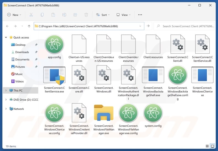Expand the This PC tree node
The width and height of the screenshot is (218, 151).
(6, 90)
